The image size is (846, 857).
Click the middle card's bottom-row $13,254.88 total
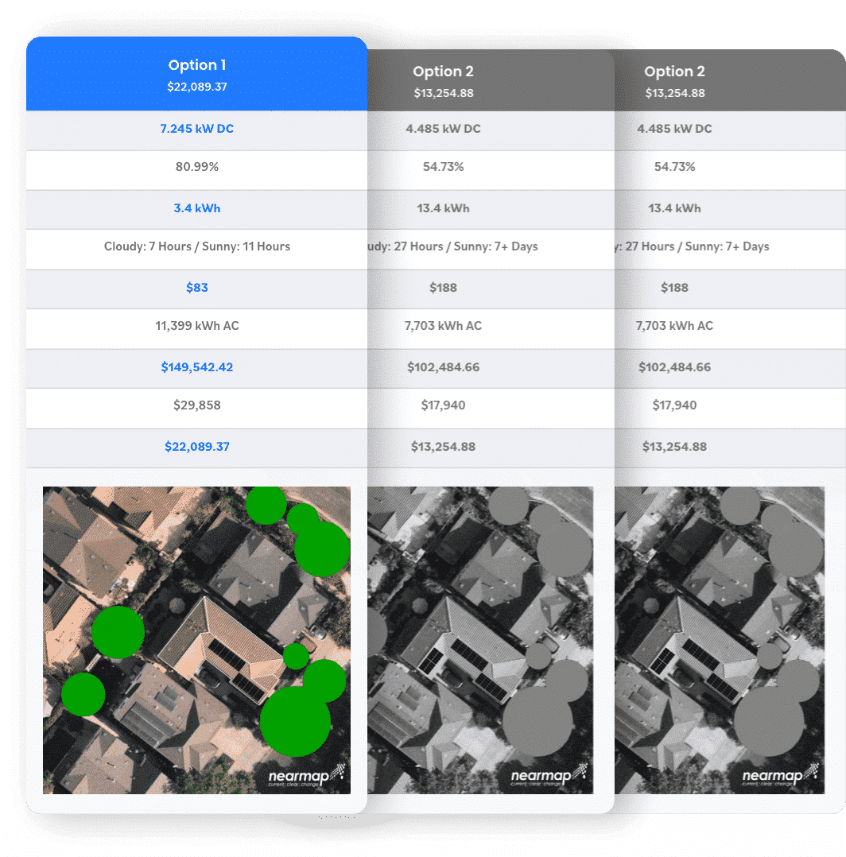[x=443, y=447]
